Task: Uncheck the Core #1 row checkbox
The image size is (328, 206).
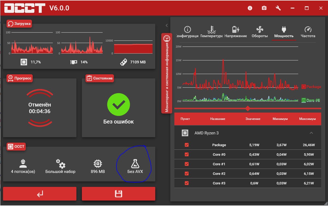Action: click(x=187, y=164)
